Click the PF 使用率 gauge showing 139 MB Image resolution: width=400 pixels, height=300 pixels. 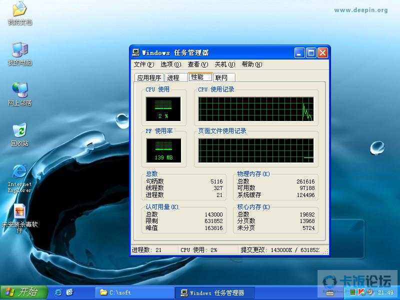click(163, 150)
